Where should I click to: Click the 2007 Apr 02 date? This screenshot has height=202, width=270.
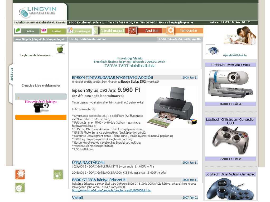click(190, 198)
